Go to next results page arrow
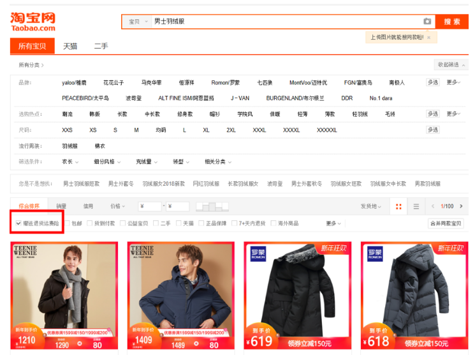475x355 pixels. [x=461, y=206]
